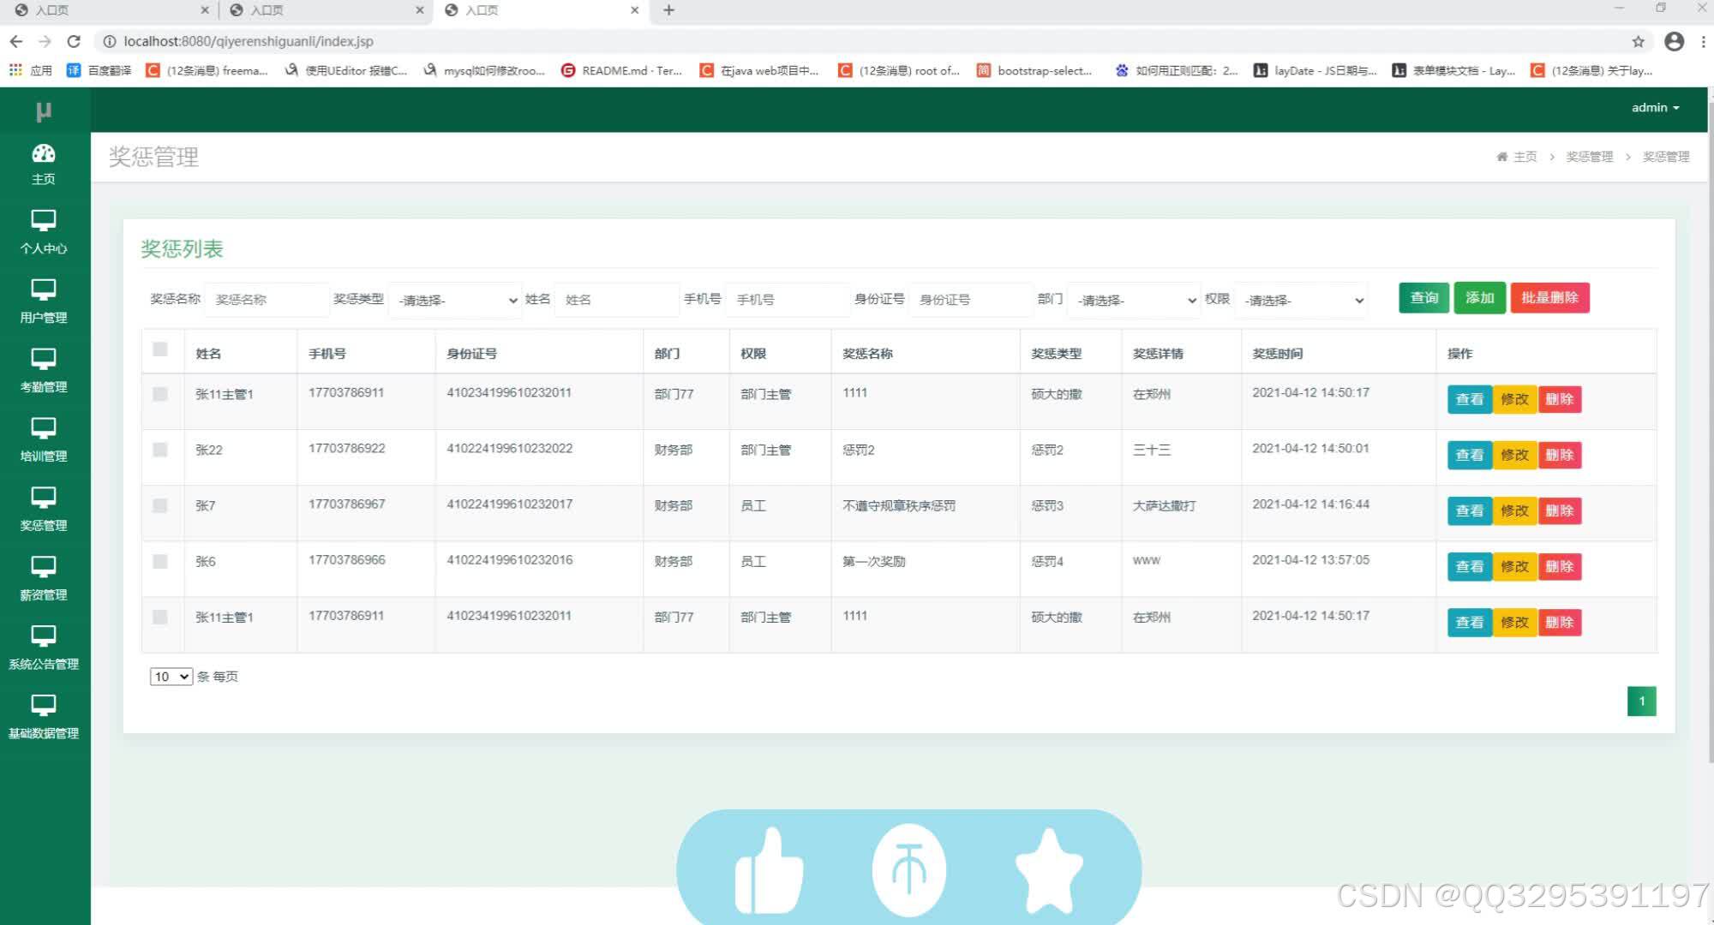
Task: Click the star favorite icon
Action: (1049, 870)
